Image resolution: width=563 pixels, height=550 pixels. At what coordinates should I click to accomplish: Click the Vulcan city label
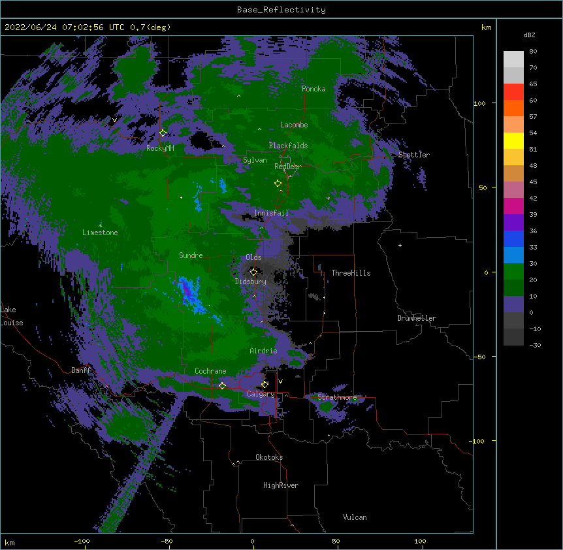click(x=355, y=517)
